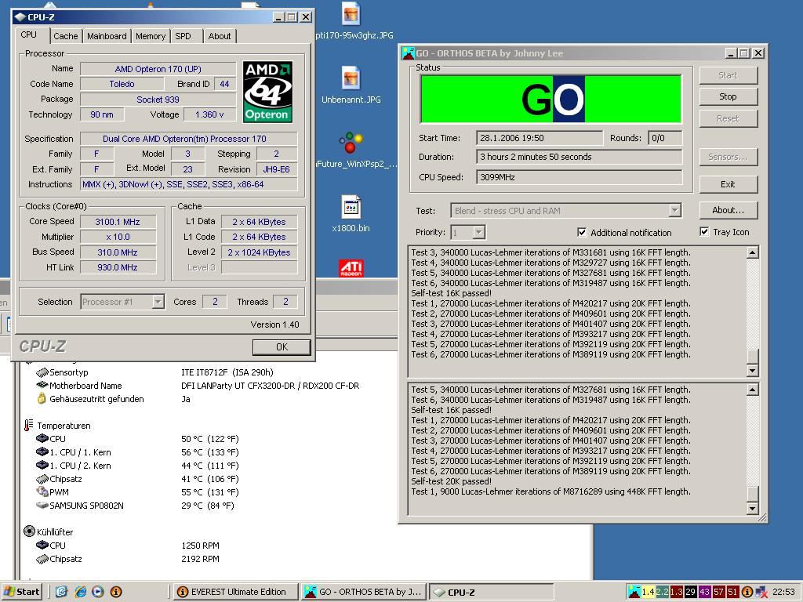Click down arrow of upper ORTHOS log scrollbar
Image resolution: width=803 pixels, height=602 pixels.
click(x=752, y=370)
